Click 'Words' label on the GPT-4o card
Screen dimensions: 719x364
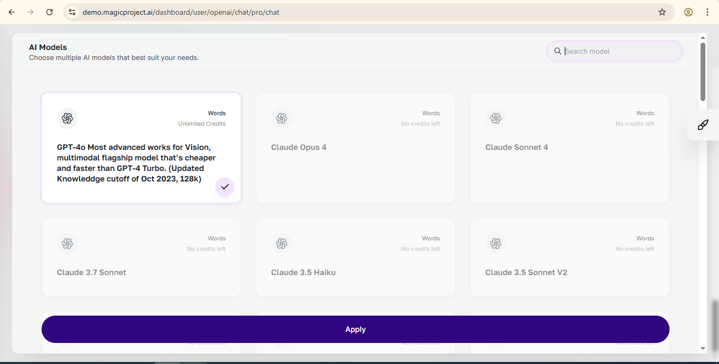(x=217, y=113)
